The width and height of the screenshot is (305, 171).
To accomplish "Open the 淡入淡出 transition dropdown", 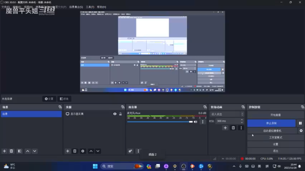I will click(x=227, y=114).
